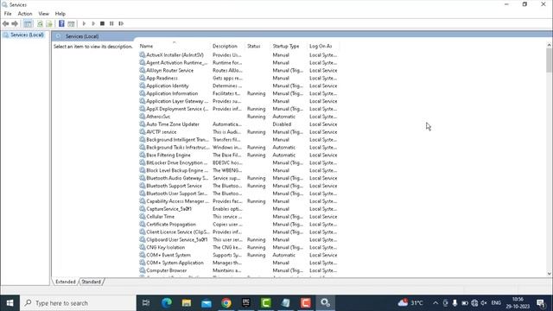Click the Pause Service toolbar icon
The image size is (553, 311).
tap(111, 23)
